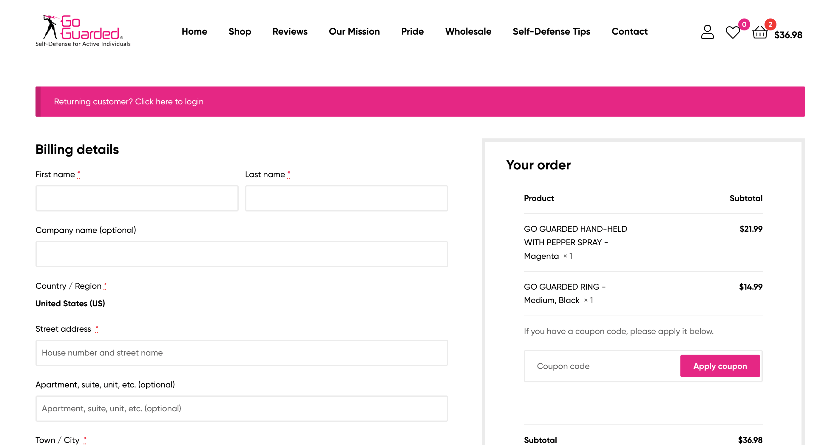Click the Company name field

tap(241, 254)
